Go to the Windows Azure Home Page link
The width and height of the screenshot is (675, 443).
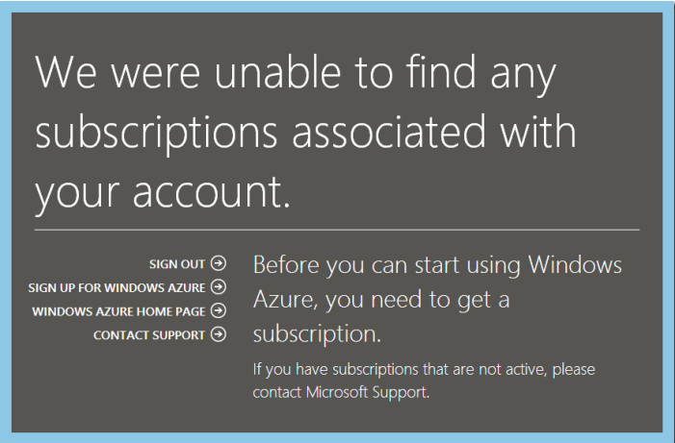pyautogui.click(x=118, y=311)
